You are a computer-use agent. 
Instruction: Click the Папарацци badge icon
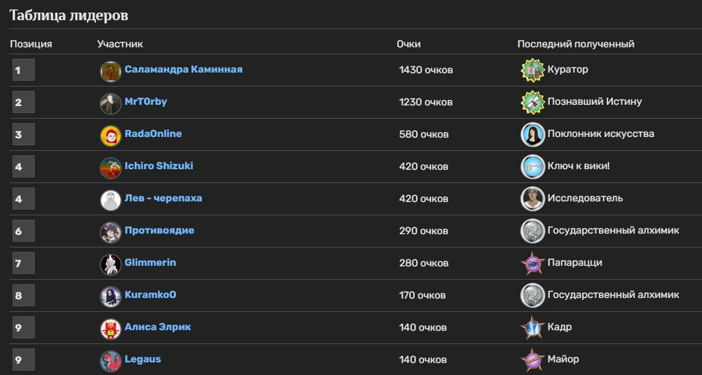click(x=532, y=263)
